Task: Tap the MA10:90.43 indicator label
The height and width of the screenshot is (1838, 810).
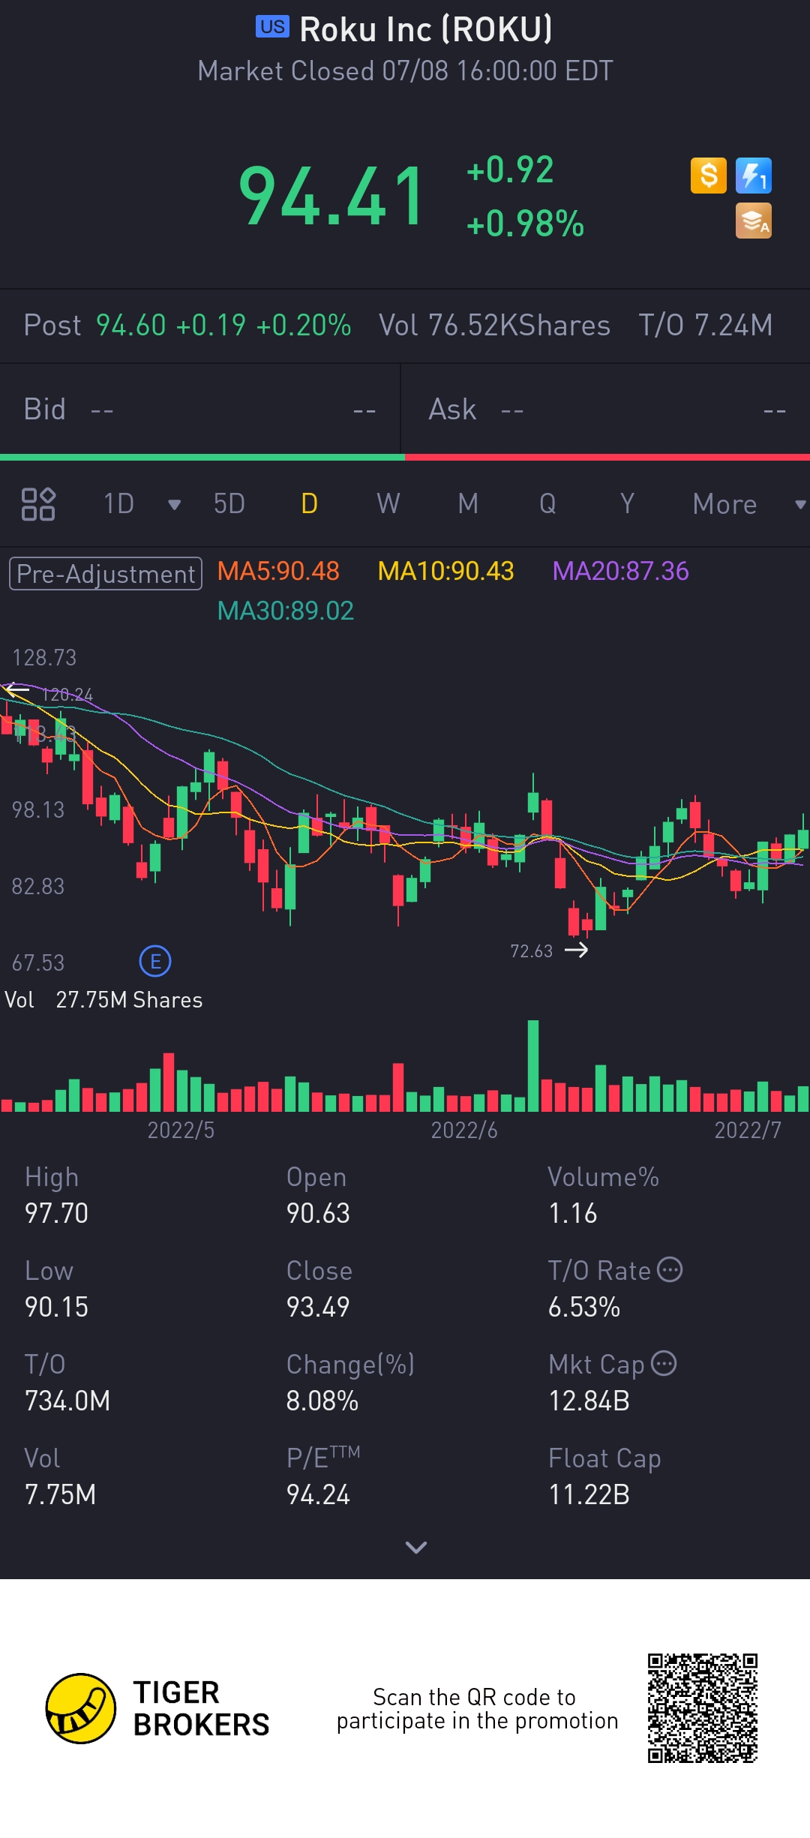Action: pos(445,572)
